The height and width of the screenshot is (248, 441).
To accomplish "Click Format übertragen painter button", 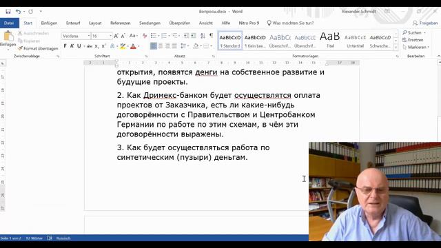I will (38, 48).
